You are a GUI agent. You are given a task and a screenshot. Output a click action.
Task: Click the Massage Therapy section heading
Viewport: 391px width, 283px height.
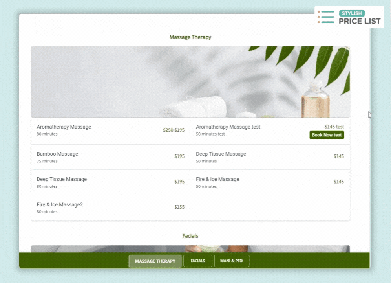point(190,37)
